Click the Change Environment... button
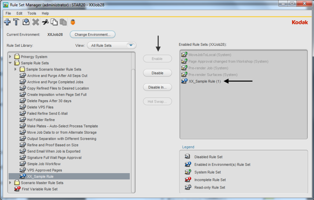The image size is (314, 200). point(92,35)
